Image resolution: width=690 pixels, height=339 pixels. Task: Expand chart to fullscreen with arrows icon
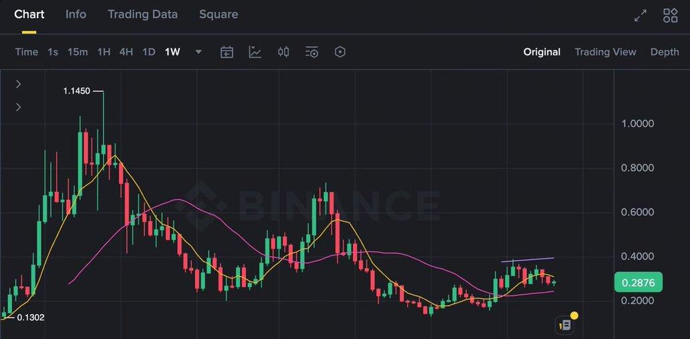point(640,16)
